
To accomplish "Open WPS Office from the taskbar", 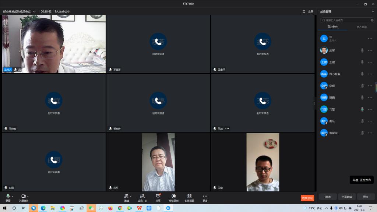I will [140, 208].
